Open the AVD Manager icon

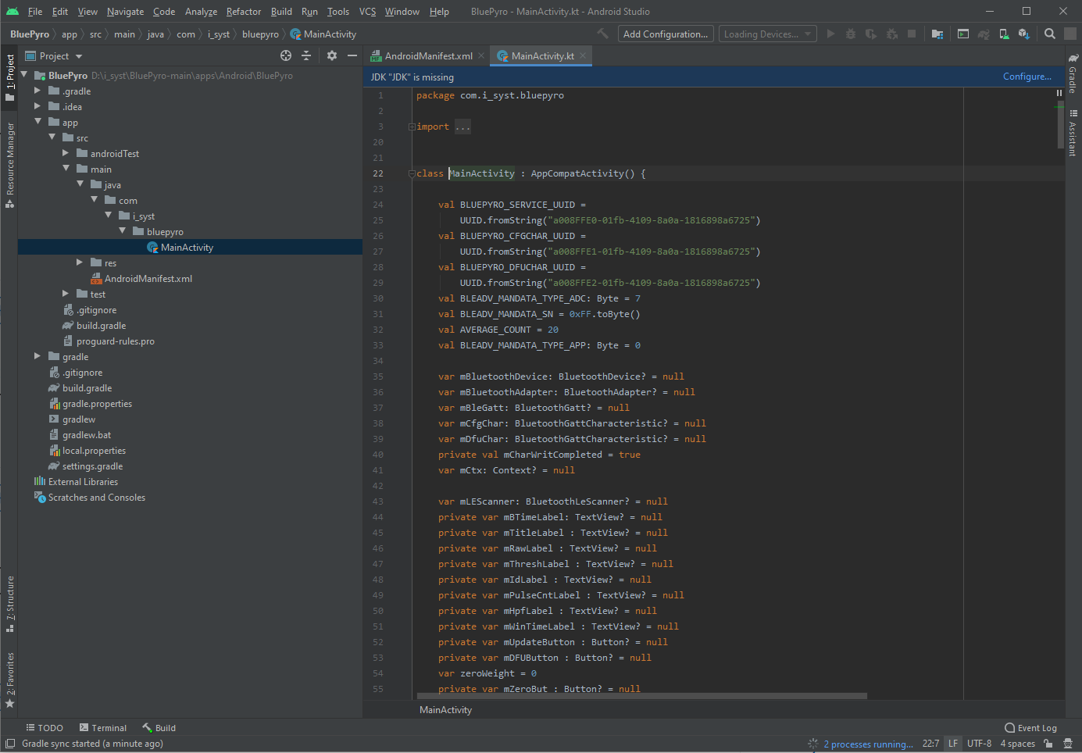[1004, 34]
